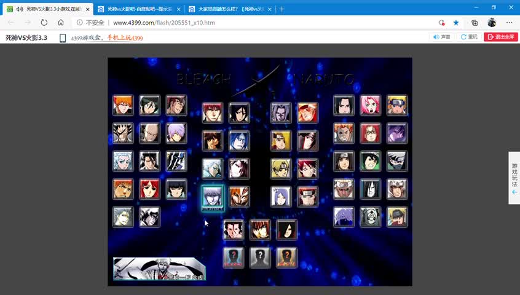
Task: Choose the Tobi spiral mask portrait
Action: [x=371, y=217]
